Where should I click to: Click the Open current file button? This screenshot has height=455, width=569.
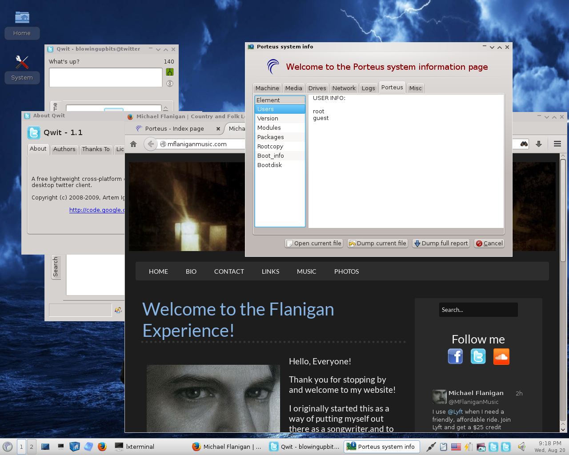click(x=314, y=243)
